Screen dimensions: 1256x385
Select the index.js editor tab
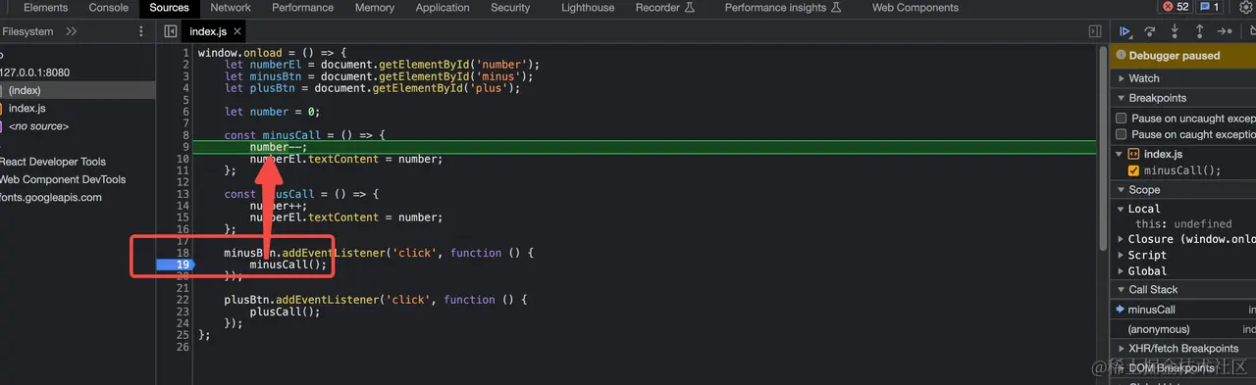point(208,32)
